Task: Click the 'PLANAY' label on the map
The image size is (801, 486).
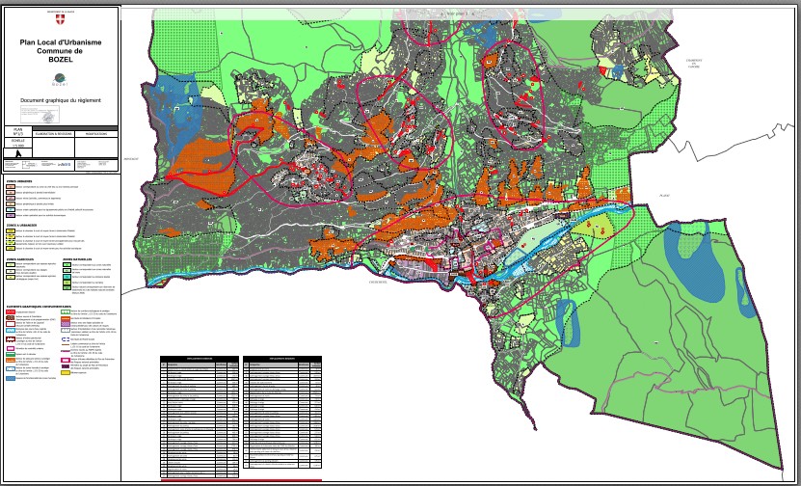Action: pos(662,197)
